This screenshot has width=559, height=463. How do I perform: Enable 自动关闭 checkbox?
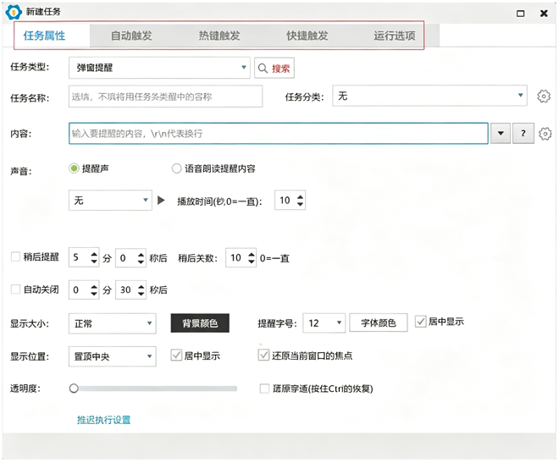click(15, 289)
